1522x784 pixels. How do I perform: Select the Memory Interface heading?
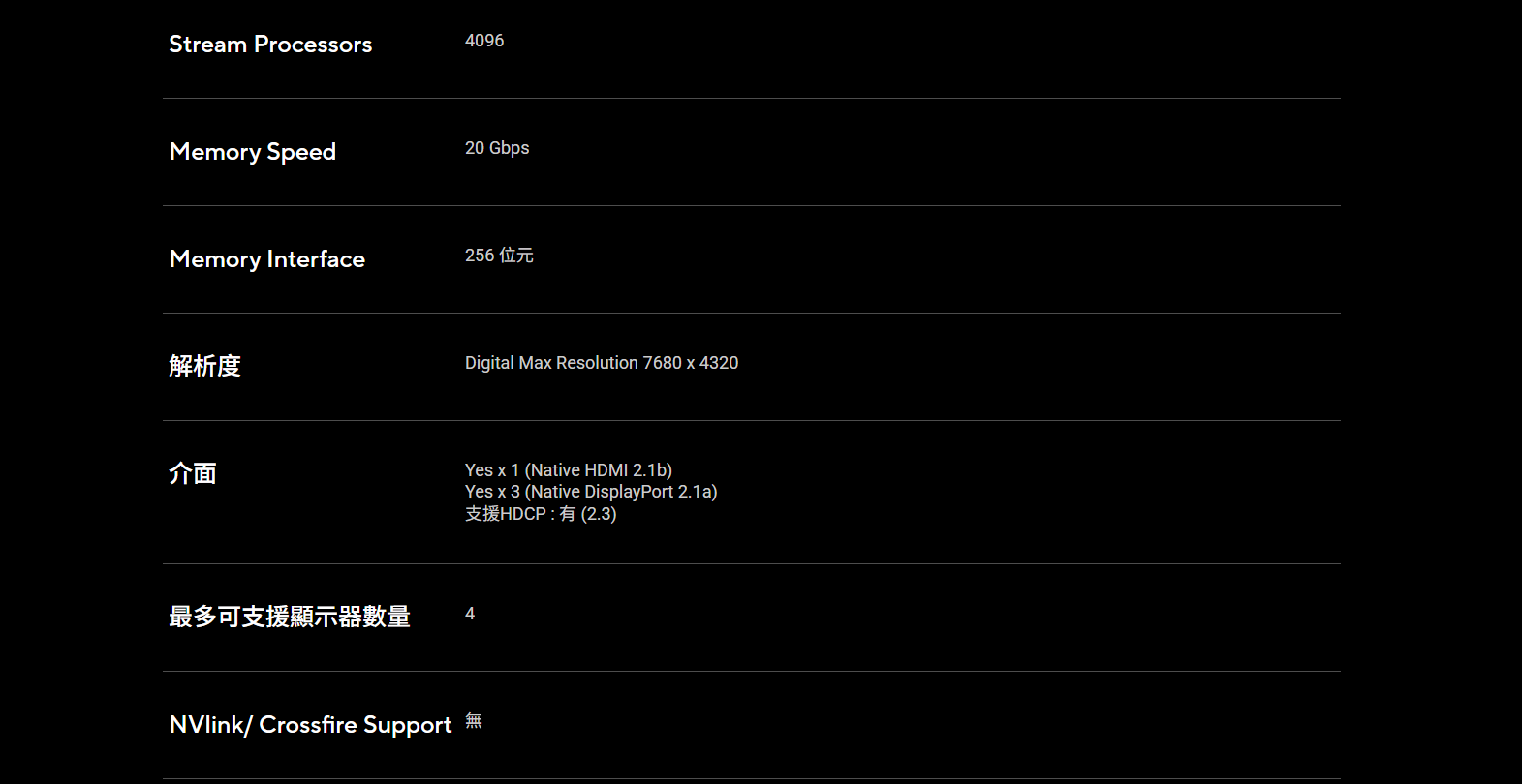point(267,259)
